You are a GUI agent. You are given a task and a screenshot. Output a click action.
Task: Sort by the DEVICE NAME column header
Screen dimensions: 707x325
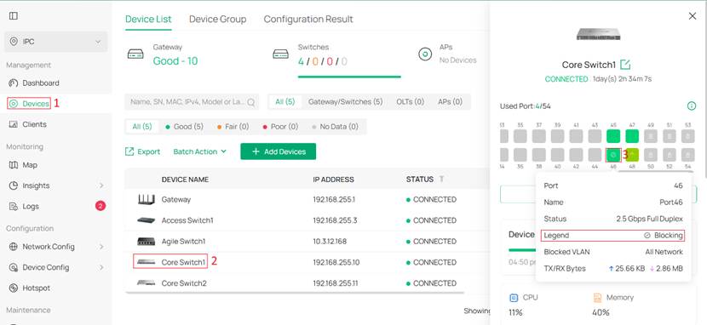tap(185, 180)
